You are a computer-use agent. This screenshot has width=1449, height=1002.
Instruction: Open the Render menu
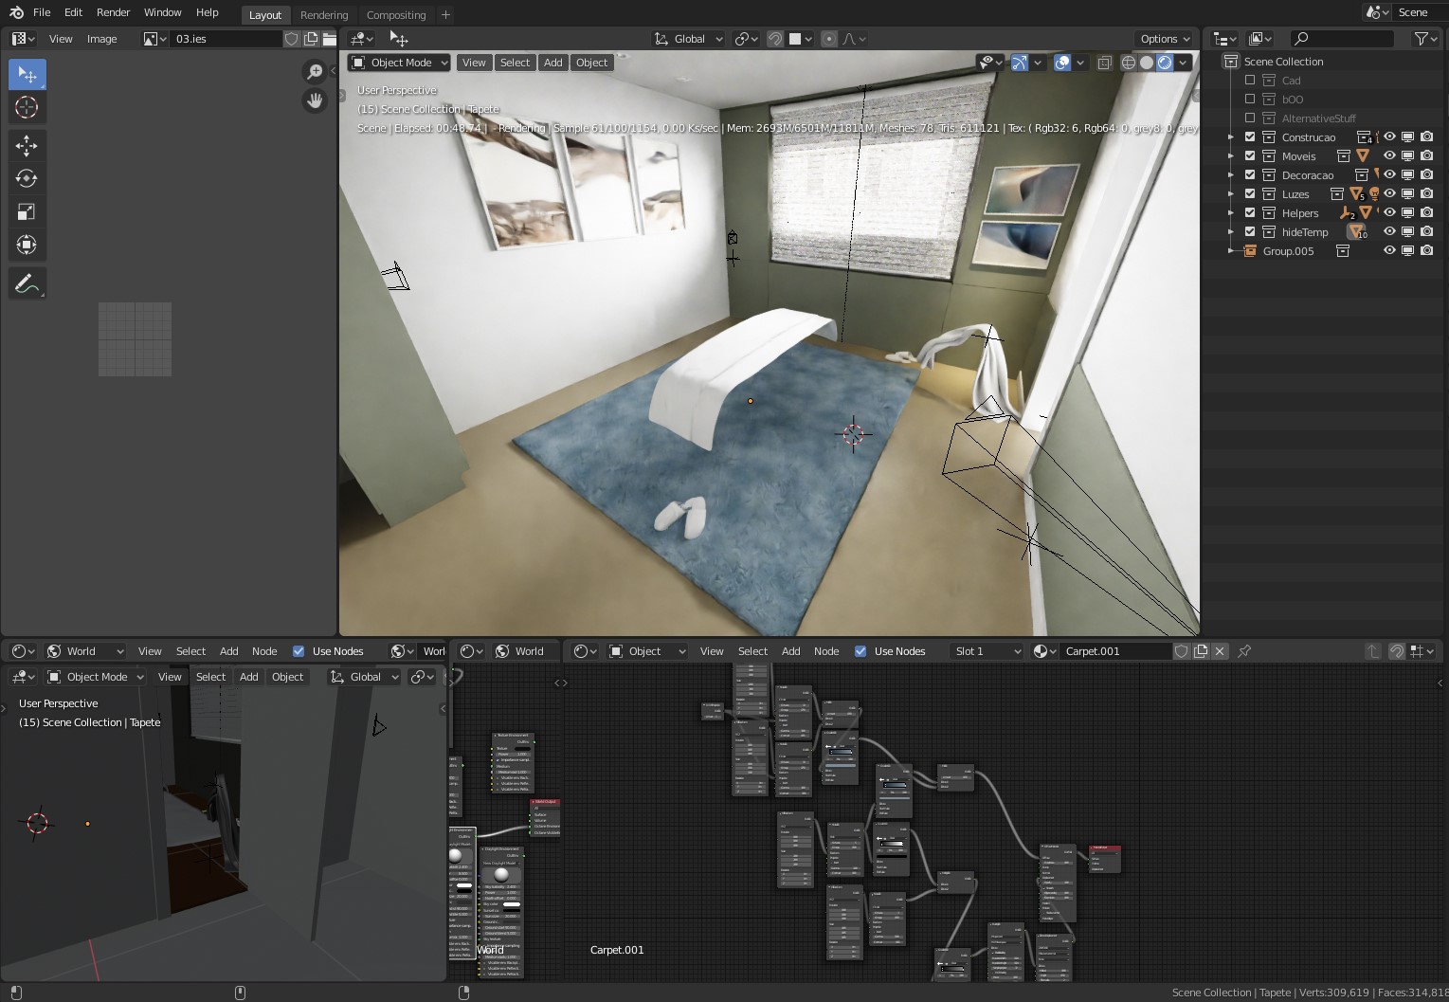pos(113,12)
